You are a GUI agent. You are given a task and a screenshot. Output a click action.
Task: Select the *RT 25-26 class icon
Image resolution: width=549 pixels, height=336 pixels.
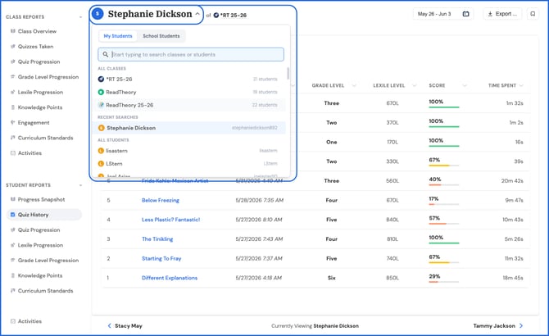tap(101, 79)
